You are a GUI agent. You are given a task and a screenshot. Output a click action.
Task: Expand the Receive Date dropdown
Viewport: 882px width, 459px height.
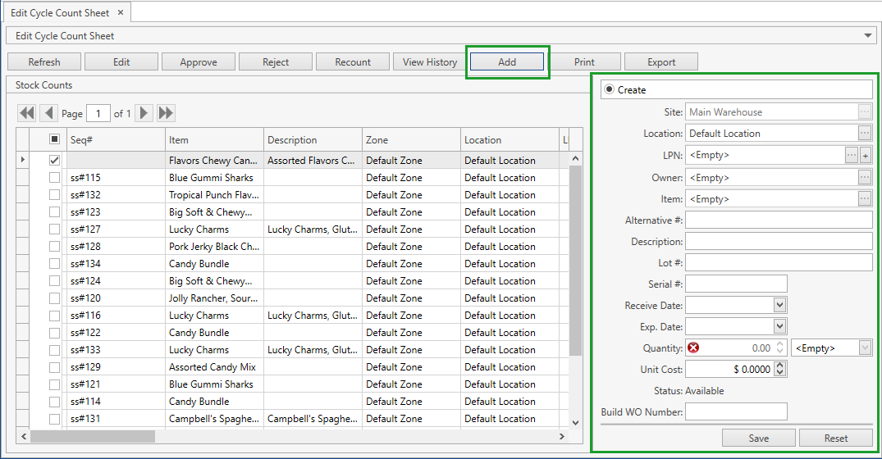pos(779,305)
